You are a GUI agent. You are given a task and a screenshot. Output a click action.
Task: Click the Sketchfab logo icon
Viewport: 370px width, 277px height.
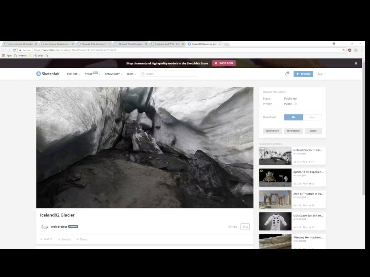(38, 74)
